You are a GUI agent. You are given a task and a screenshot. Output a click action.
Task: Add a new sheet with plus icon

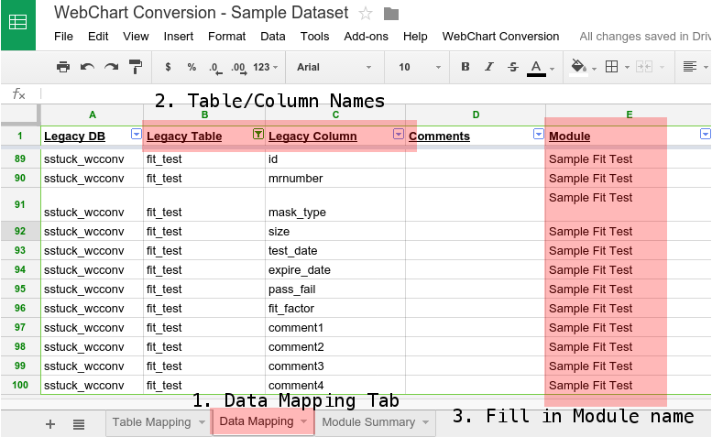(x=50, y=423)
